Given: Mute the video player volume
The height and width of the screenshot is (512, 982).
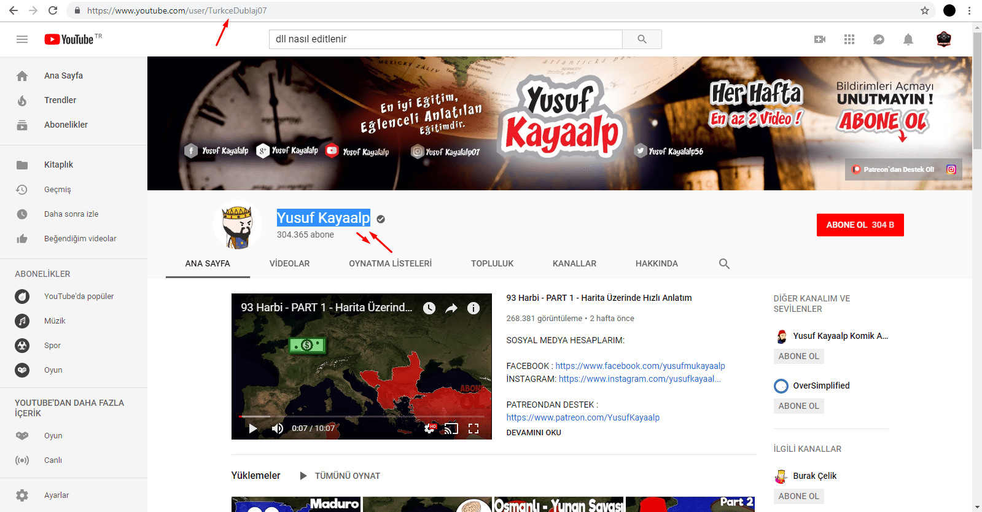Looking at the screenshot, I should [278, 428].
